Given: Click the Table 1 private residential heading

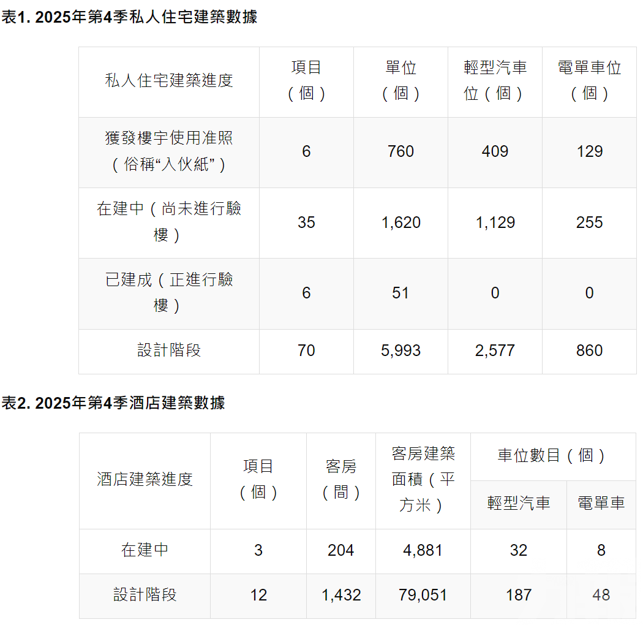Looking at the screenshot, I should (129, 17).
